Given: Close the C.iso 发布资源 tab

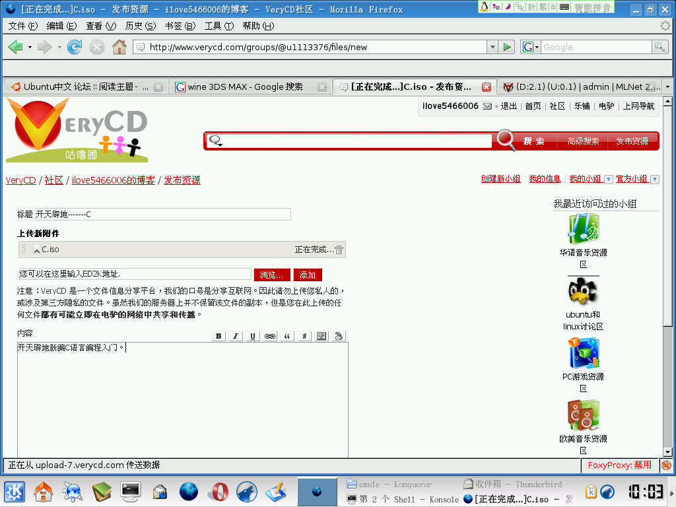Looking at the screenshot, I should [487, 87].
